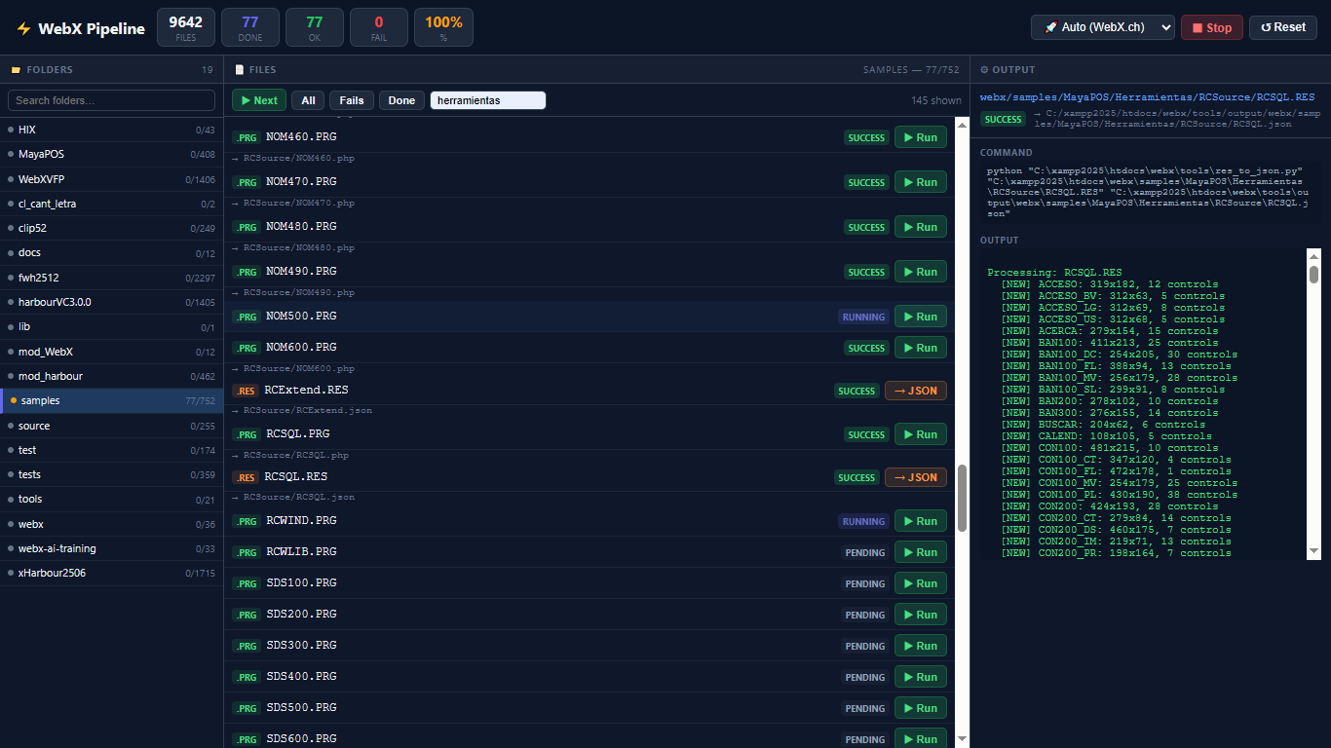Image resolution: width=1331 pixels, height=748 pixels.
Task: Click the document icon in the Files header
Action: [x=240, y=70]
